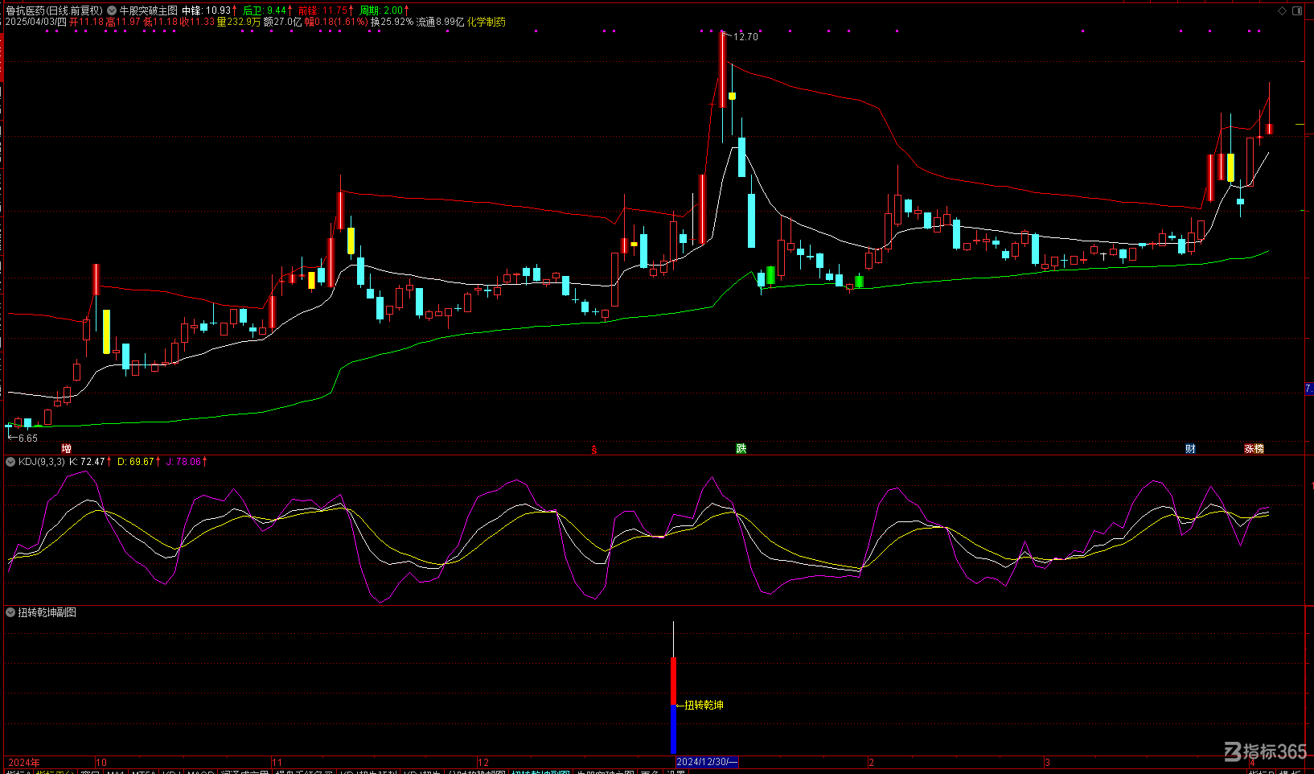
Task: Click the red S event marker
Action: click(594, 450)
